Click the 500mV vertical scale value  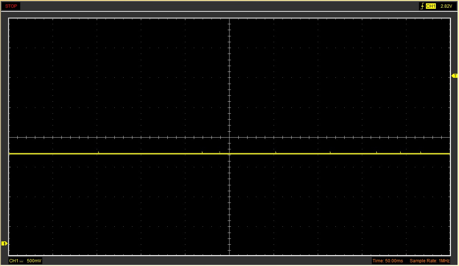[34, 261]
